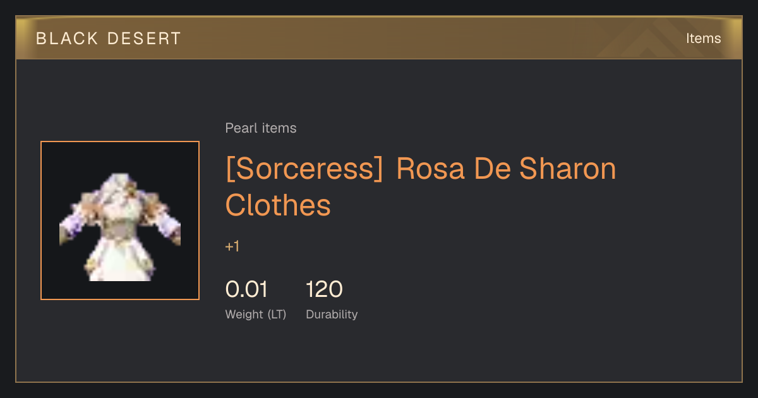This screenshot has width=758, height=398.
Task: Click the 120 durability value
Action: coord(324,289)
